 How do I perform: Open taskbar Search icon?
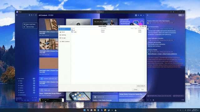[88, 110]
